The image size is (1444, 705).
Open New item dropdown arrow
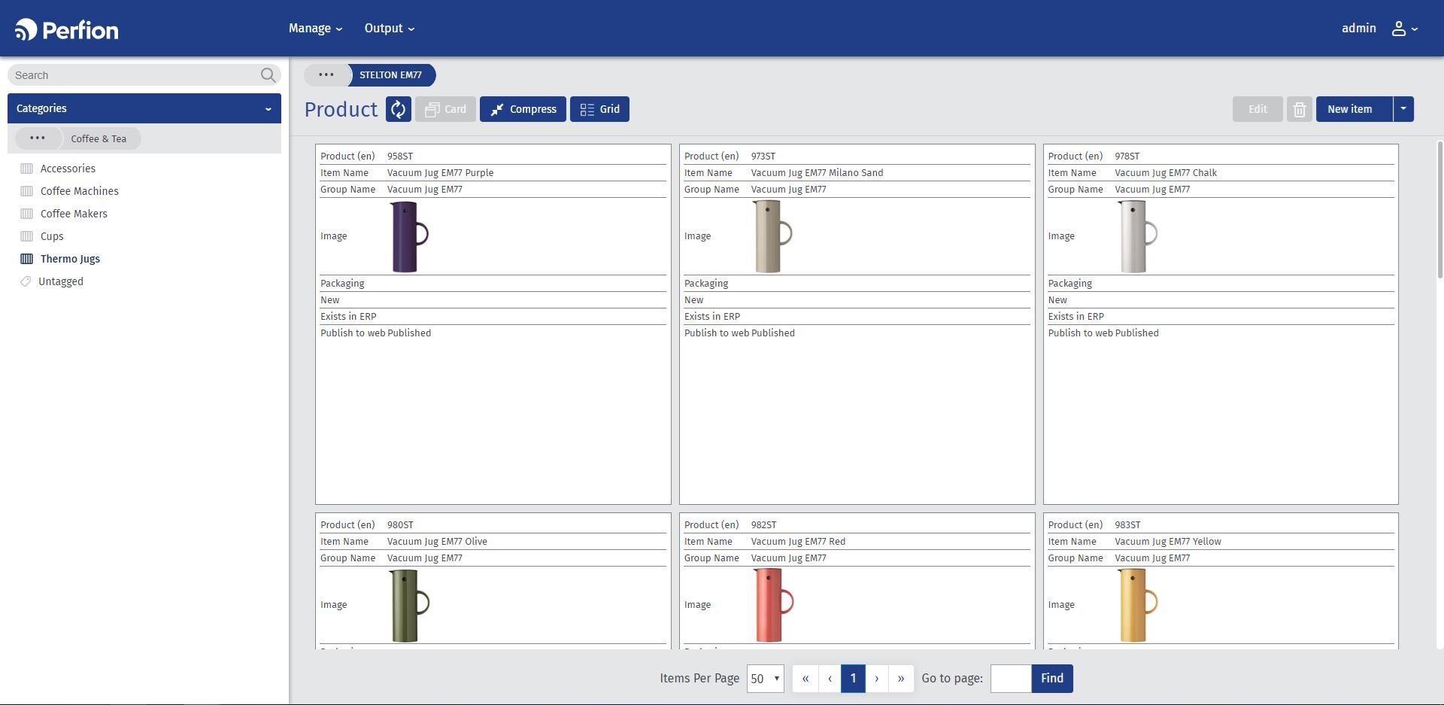pyautogui.click(x=1403, y=109)
